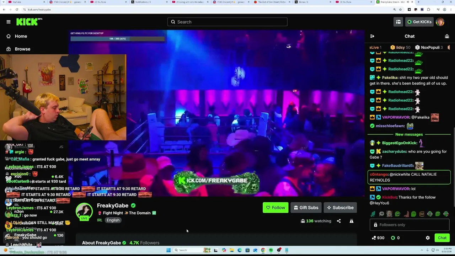
Task: Open the taskbar clock and date
Action: [448, 250]
